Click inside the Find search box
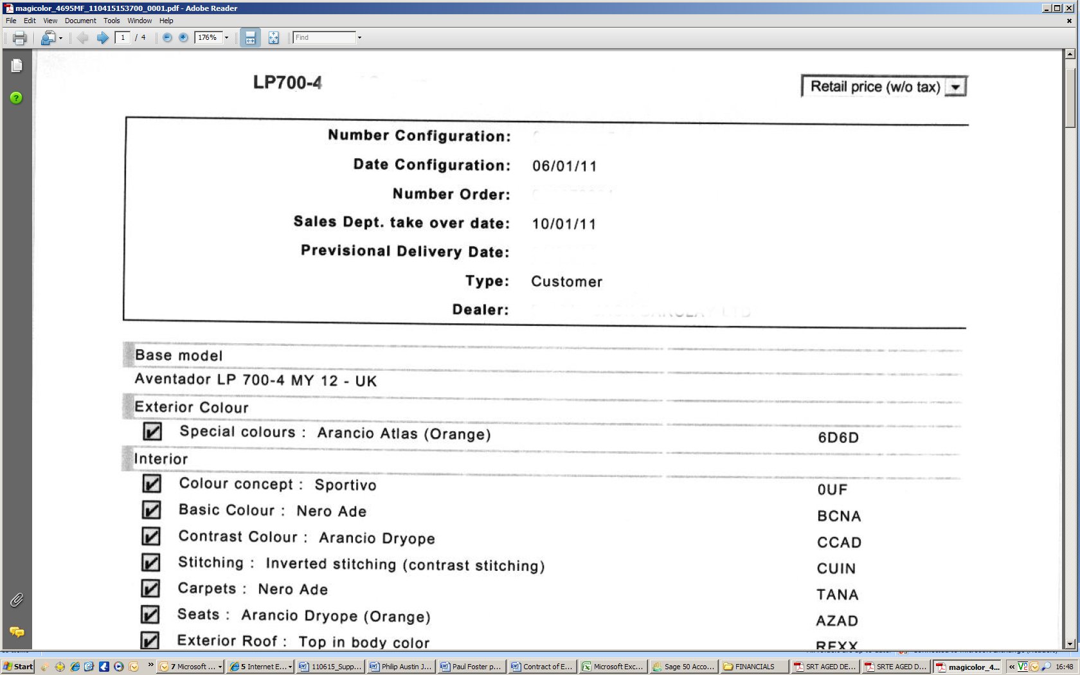This screenshot has width=1080, height=675. 325,38
